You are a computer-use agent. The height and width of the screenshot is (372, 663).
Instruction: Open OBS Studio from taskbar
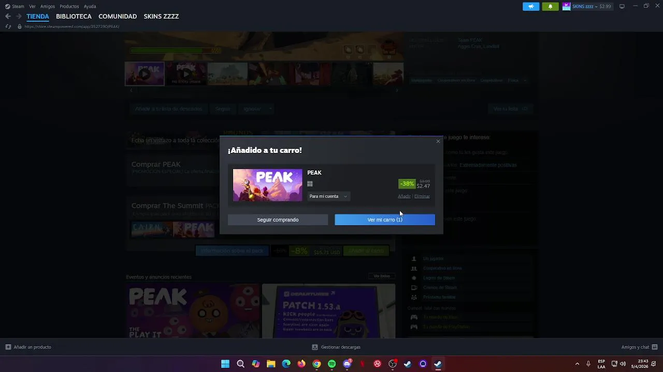(x=393, y=364)
